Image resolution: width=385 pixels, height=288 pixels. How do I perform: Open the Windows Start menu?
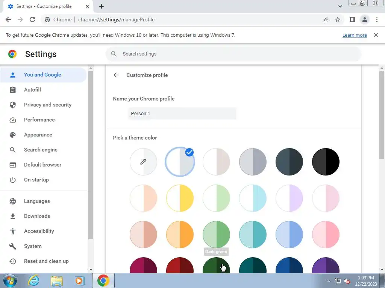[10, 280]
